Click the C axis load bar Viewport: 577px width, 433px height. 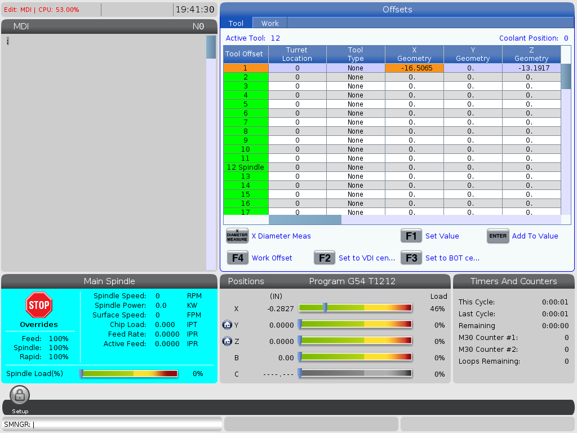pos(355,374)
